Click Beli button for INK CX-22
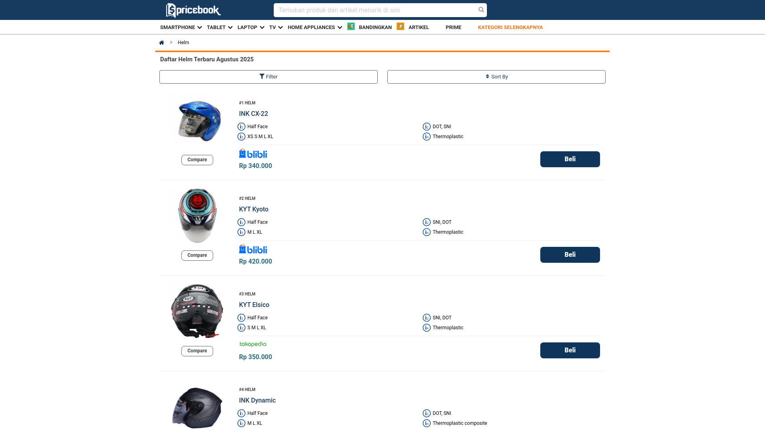Screen dimensions: 765x430 coord(570,159)
